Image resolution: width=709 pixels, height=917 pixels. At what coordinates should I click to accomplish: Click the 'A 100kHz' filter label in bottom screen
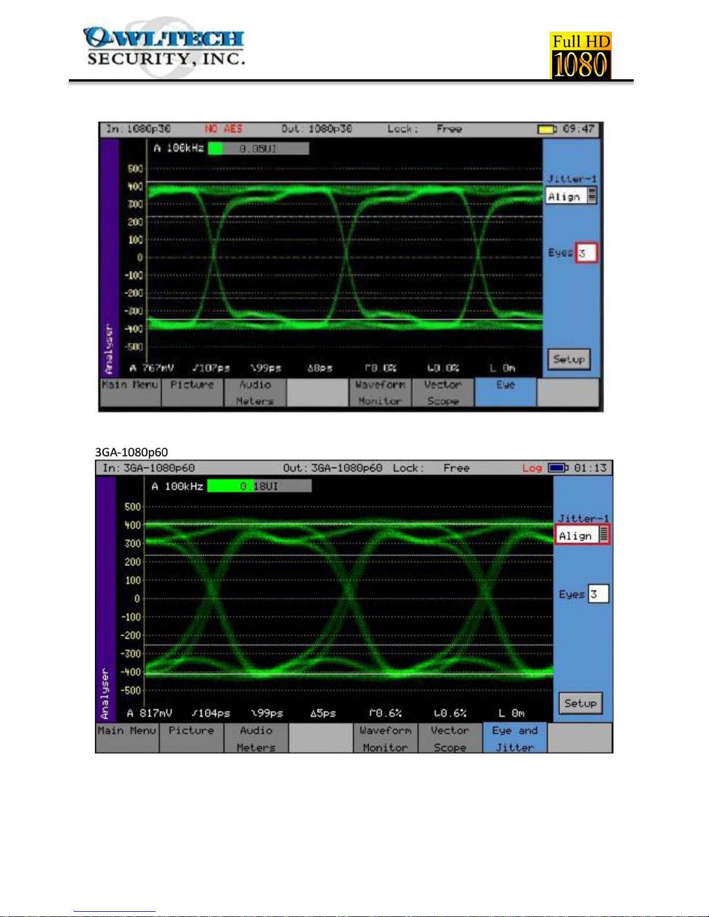coord(177,487)
